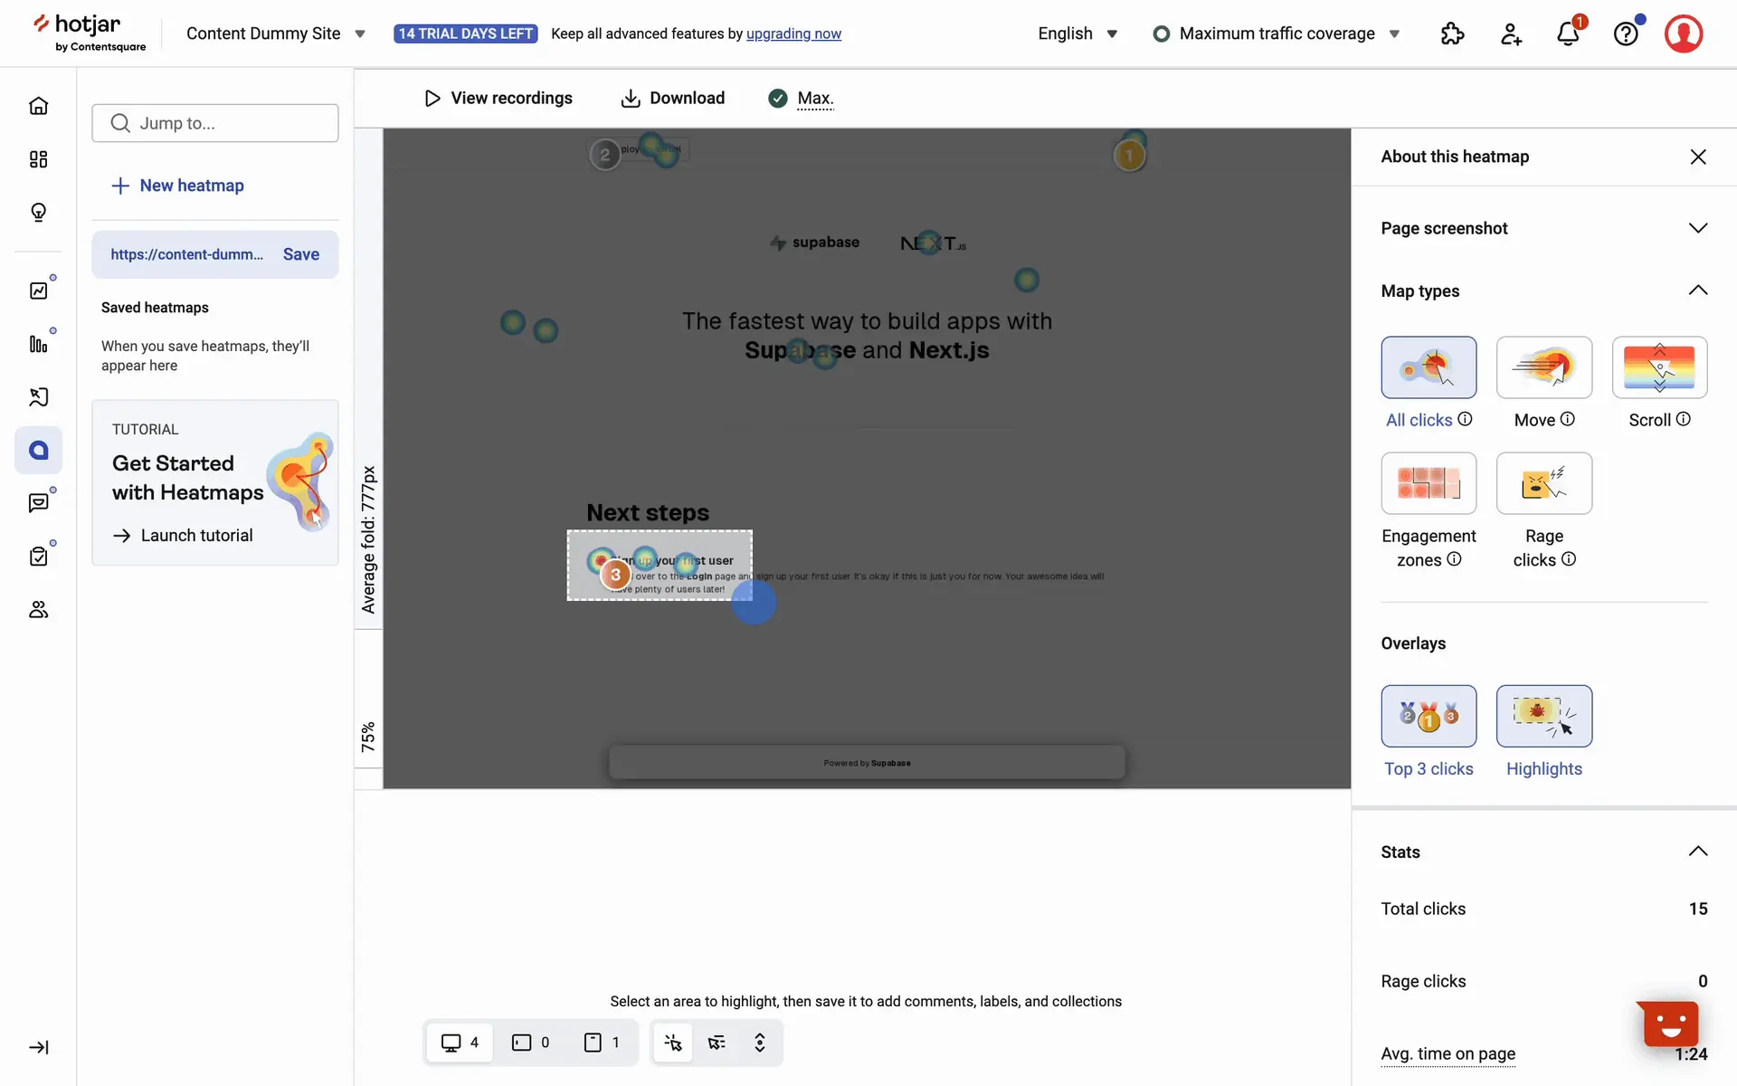Toggle the Top 3 clicks overlay
The width and height of the screenshot is (1737, 1086).
coord(1429,716)
